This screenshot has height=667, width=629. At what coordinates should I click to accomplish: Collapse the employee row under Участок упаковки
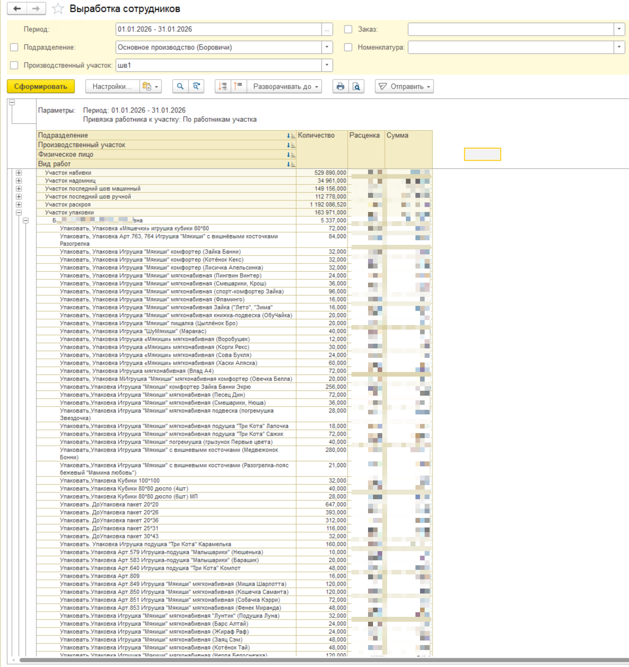(x=26, y=221)
